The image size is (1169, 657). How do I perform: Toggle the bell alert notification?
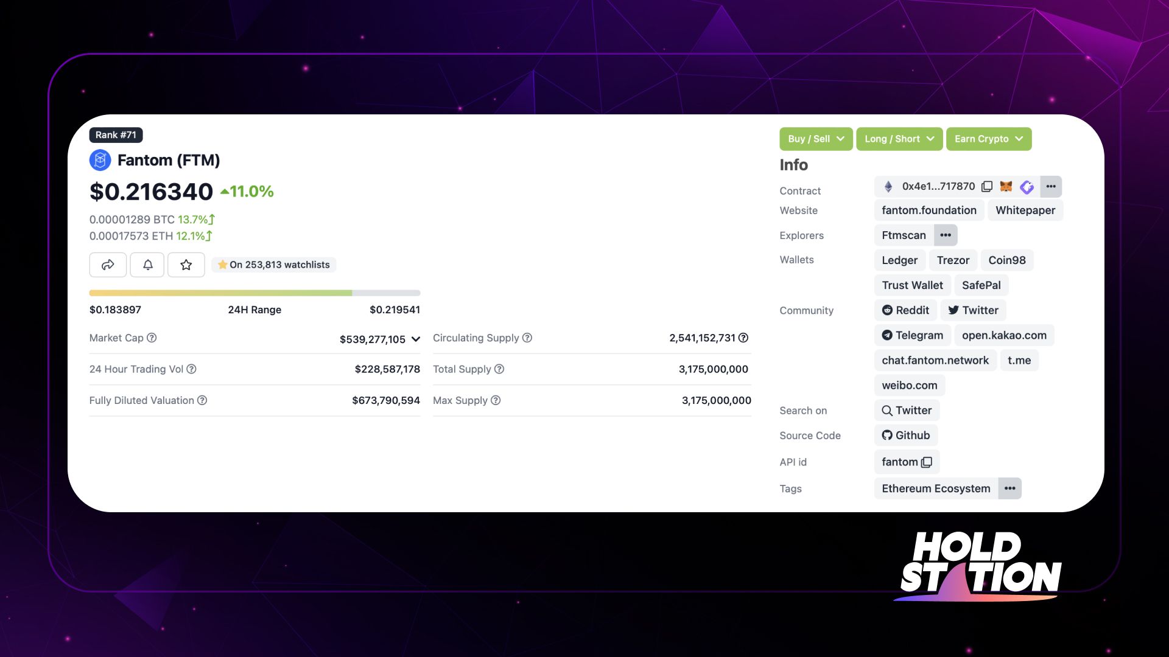point(147,264)
